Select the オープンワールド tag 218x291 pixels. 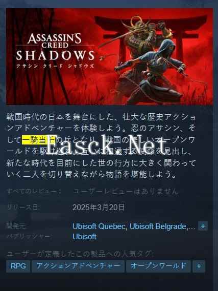pos(158,266)
